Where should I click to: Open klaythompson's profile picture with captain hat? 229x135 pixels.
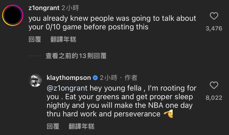(x=35, y=80)
